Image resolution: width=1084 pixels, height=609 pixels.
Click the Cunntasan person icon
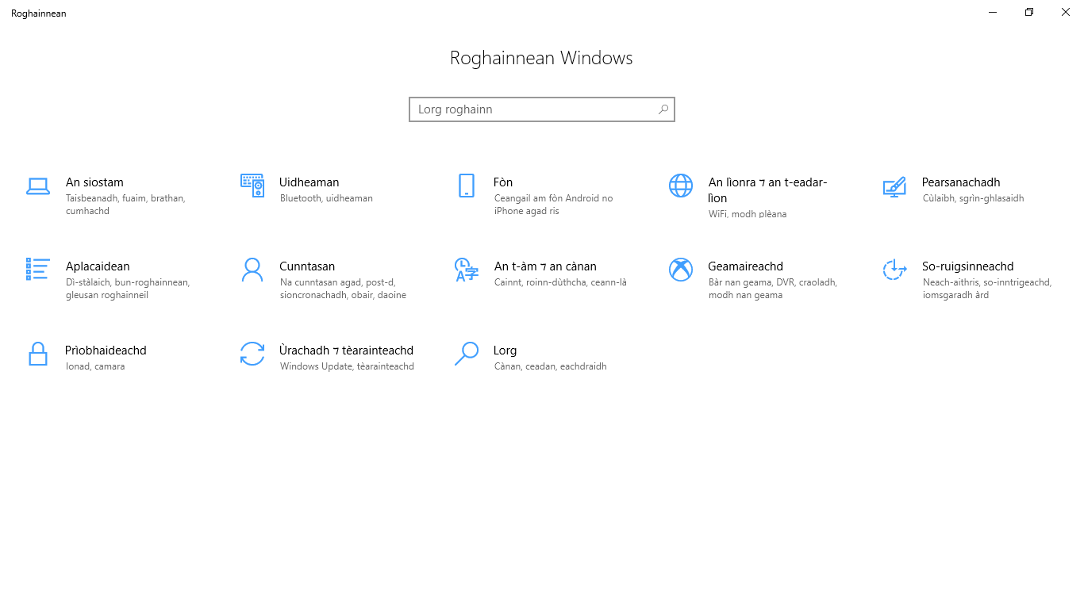coord(252,270)
